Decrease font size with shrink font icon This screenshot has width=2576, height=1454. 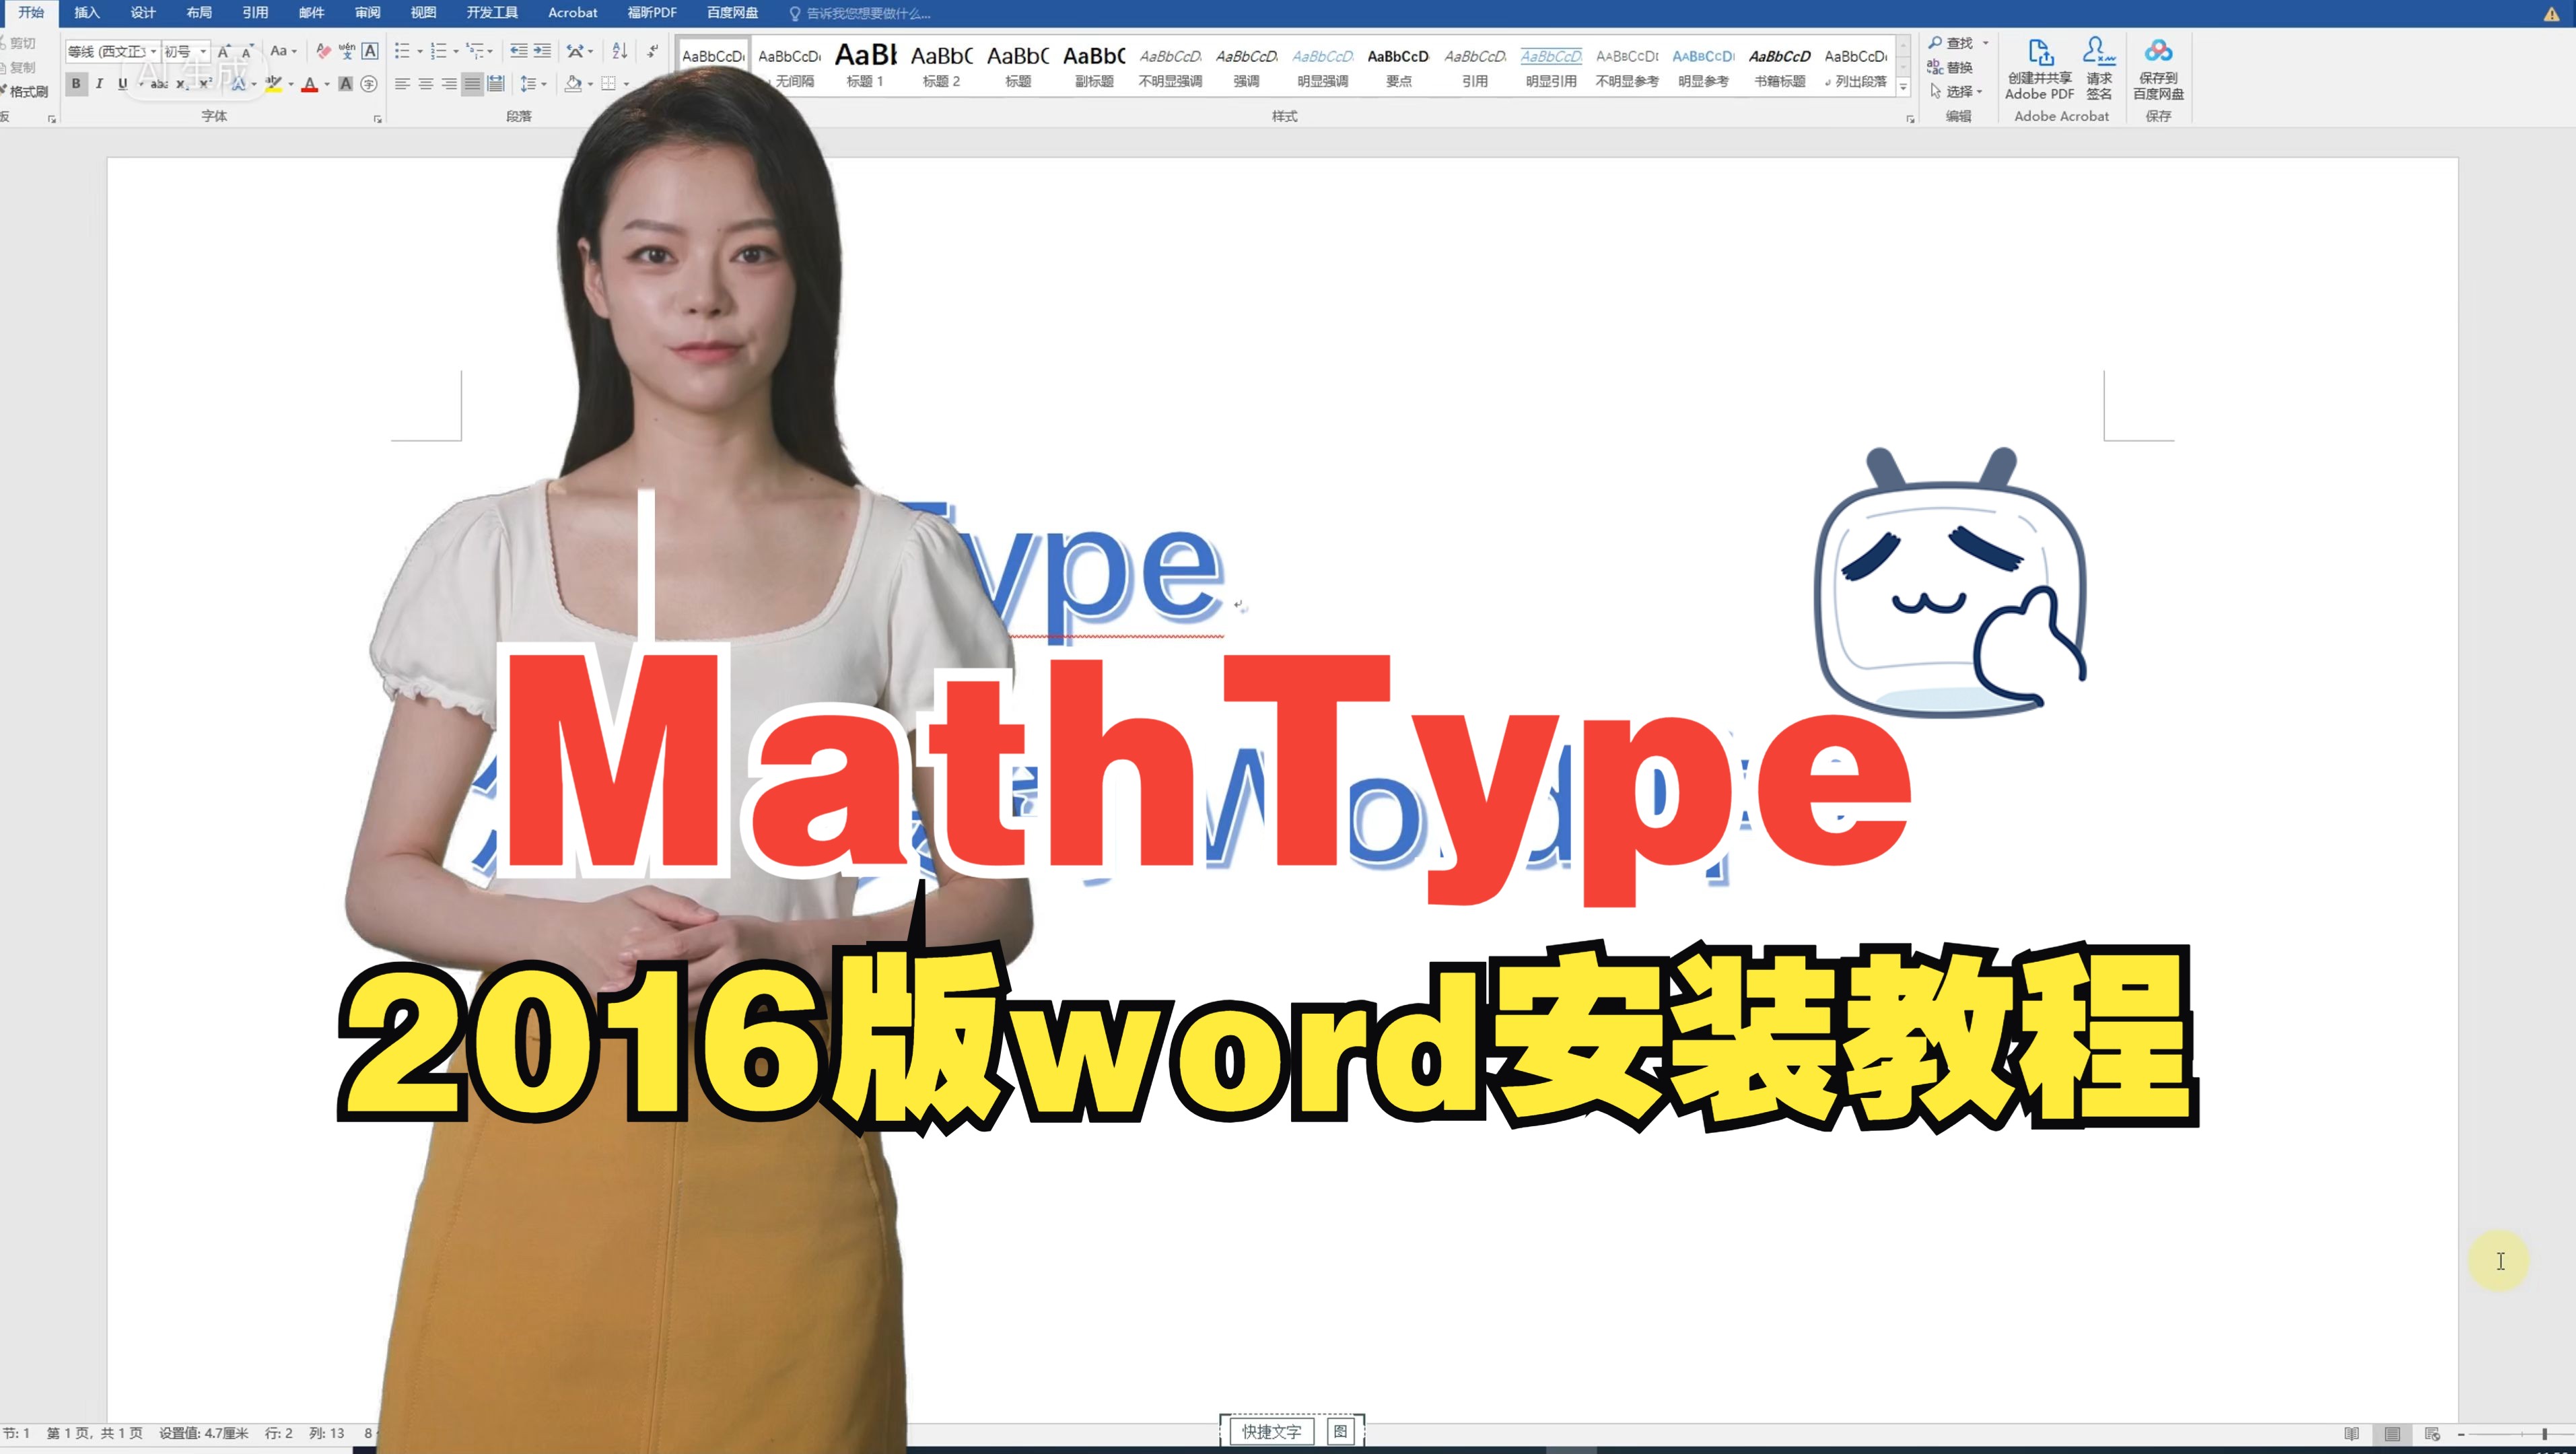click(x=247, y=51)
